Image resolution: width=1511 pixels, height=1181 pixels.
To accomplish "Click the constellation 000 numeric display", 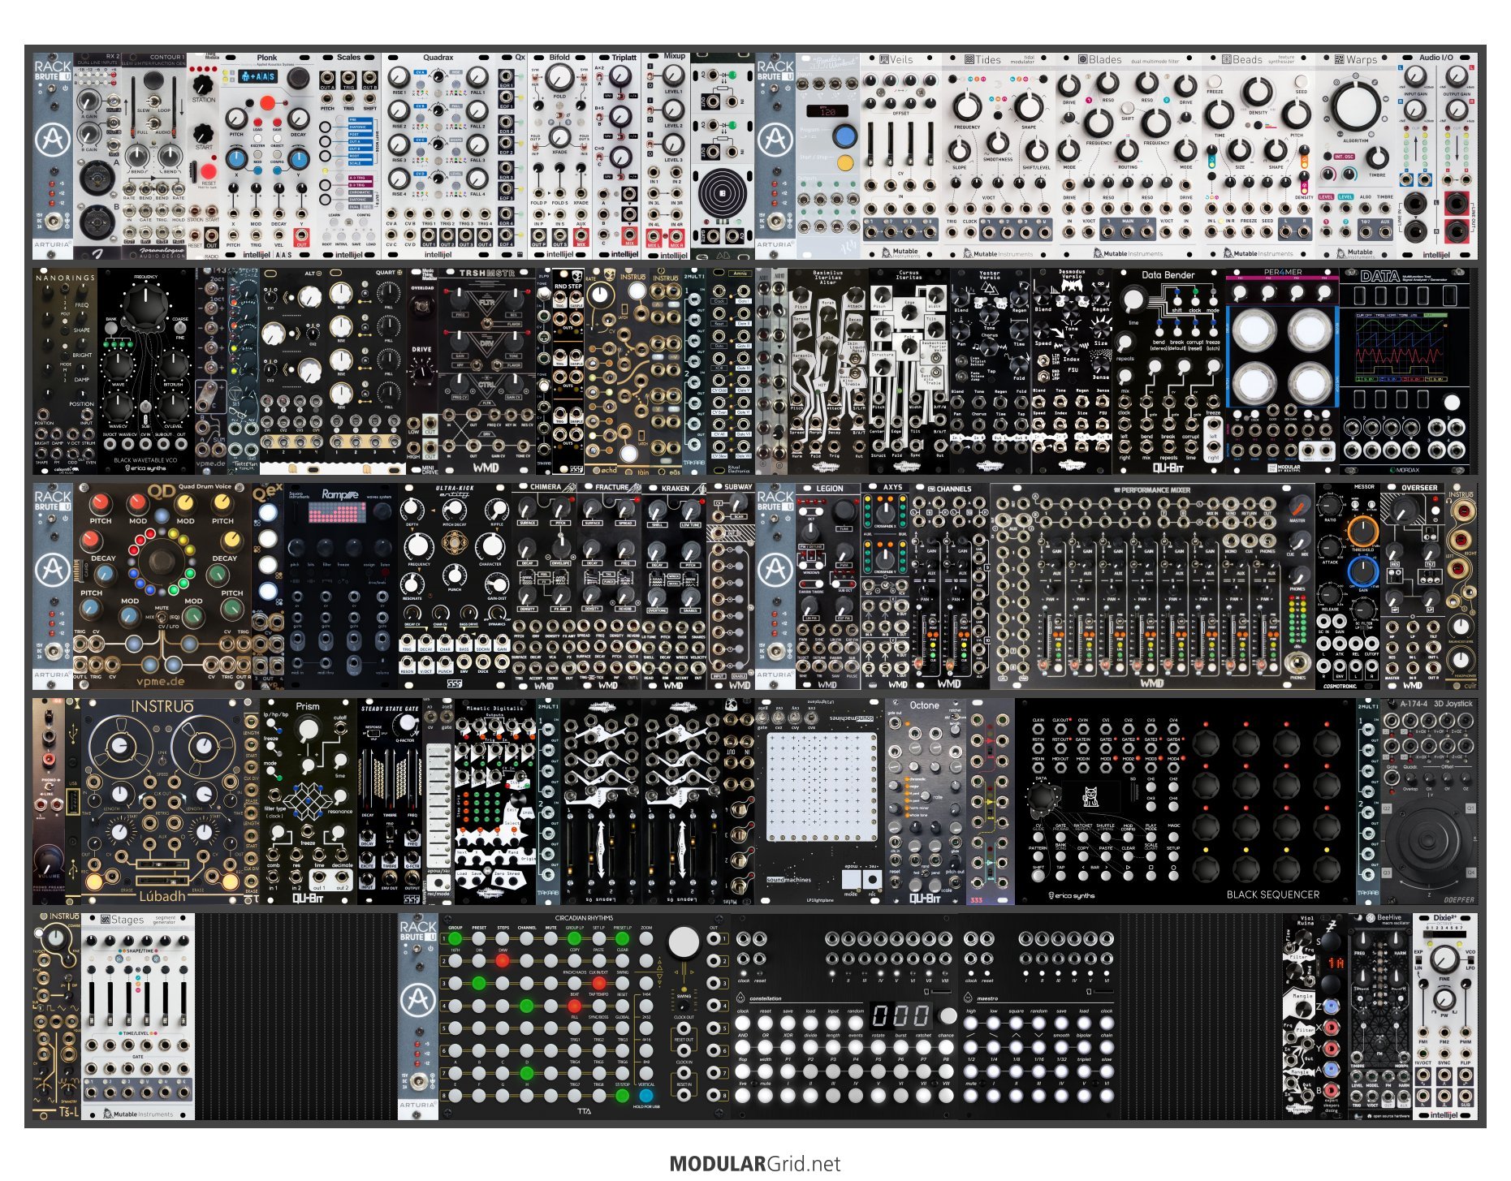I will point(901,1015).
